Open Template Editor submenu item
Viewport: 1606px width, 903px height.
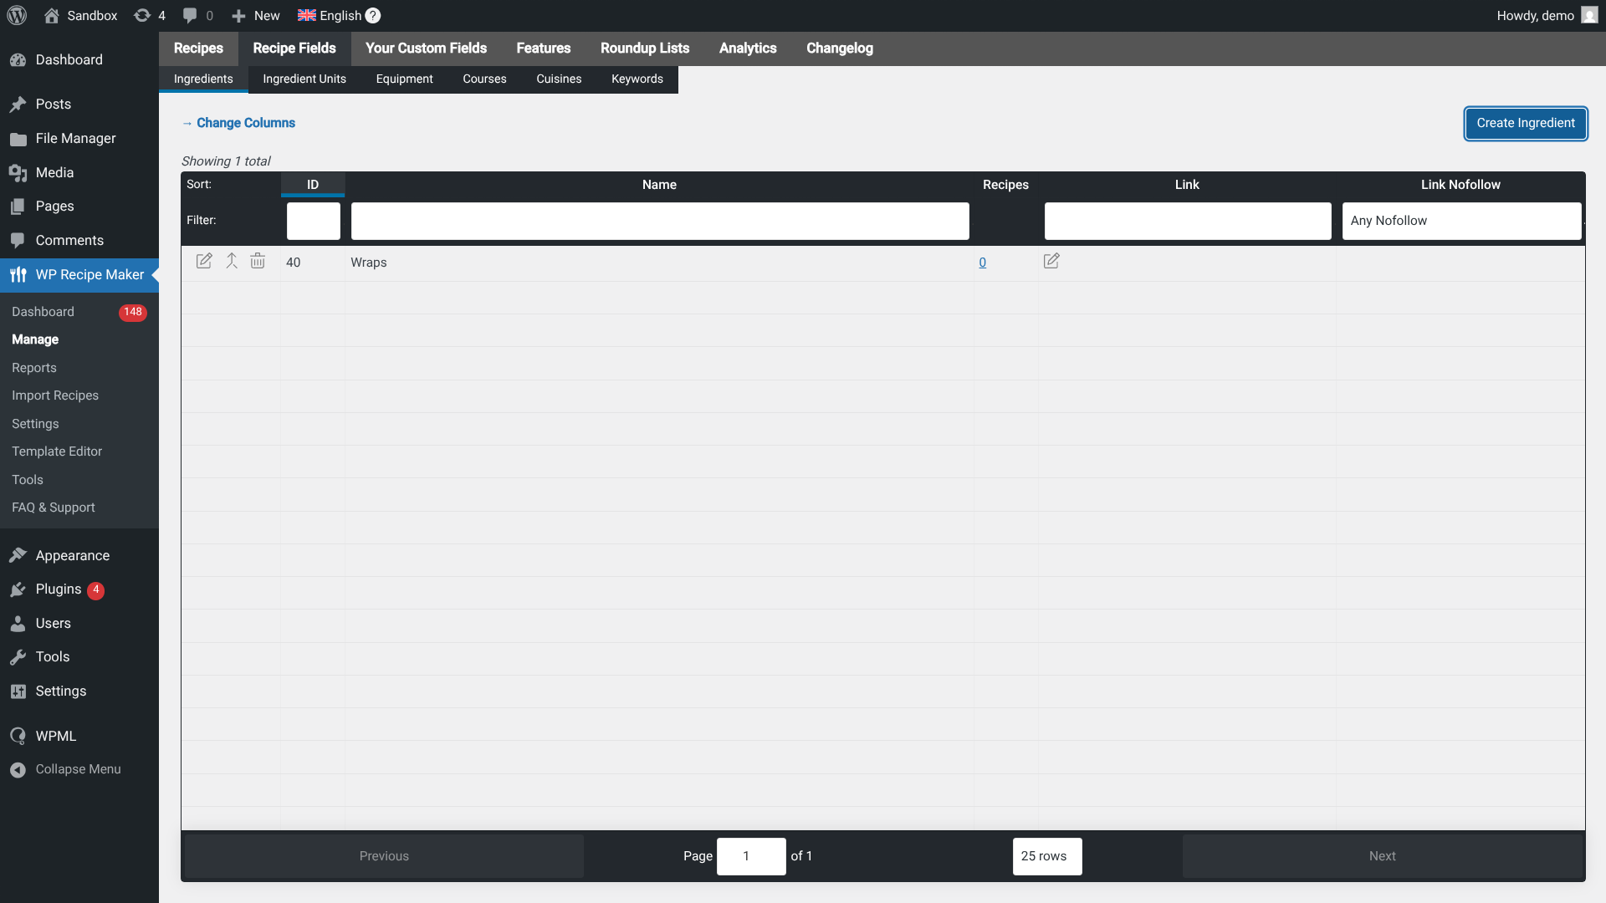click(57, 451)
